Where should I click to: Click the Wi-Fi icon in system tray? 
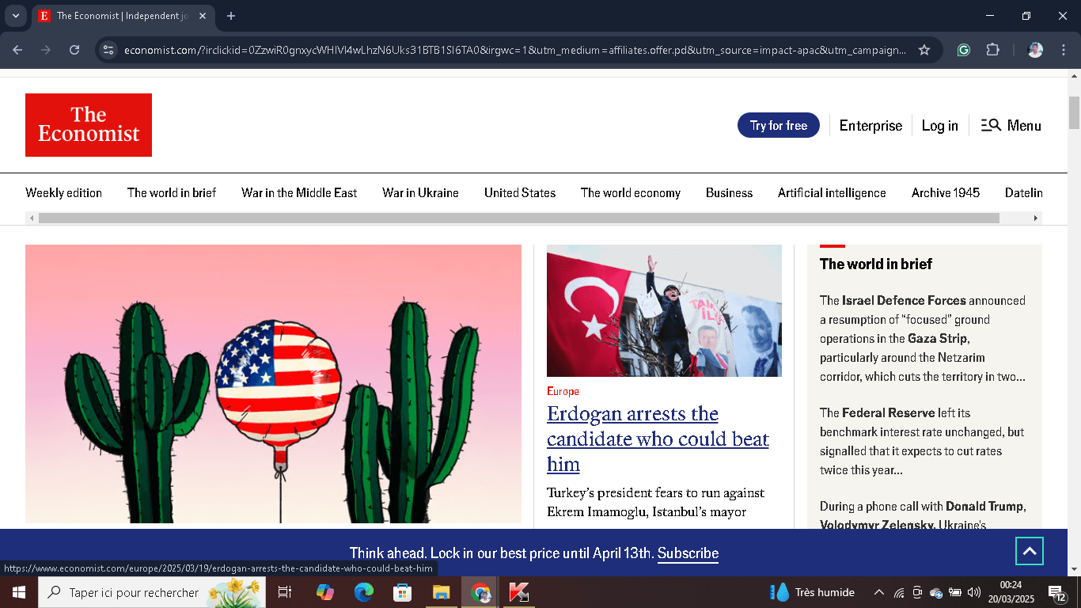(898, 592)
